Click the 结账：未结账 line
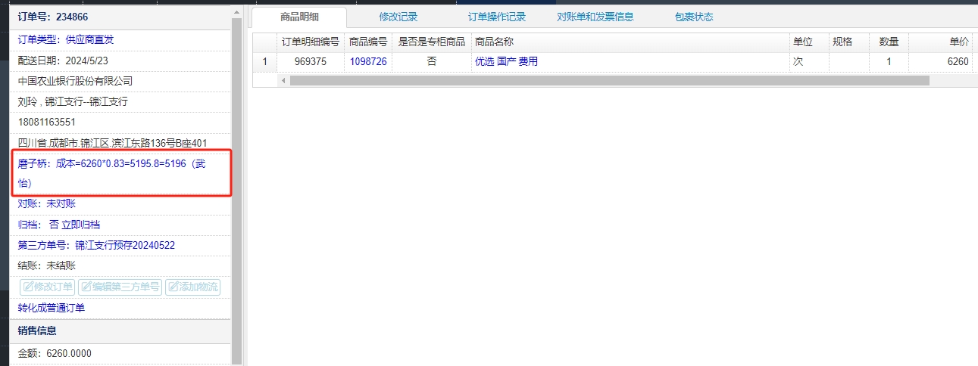Image resolution: width=978 pixels, height=366 pixels. click(47, 265)
